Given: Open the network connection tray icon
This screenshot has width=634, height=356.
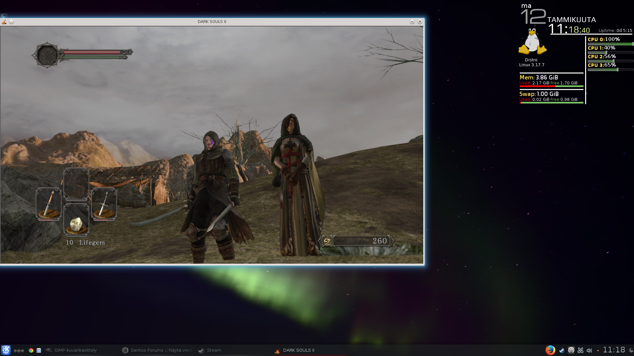Looking at the screenshot, I should click(x=571, y=350).
